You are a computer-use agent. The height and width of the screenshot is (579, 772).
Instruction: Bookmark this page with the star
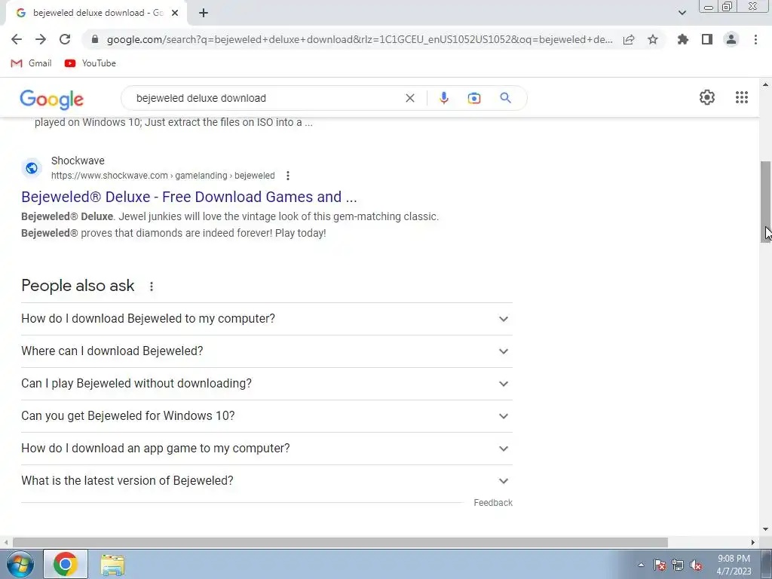point(653,39)
